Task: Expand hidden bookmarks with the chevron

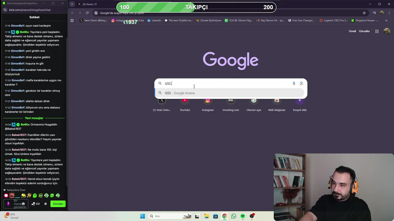Action: point(386,21)
